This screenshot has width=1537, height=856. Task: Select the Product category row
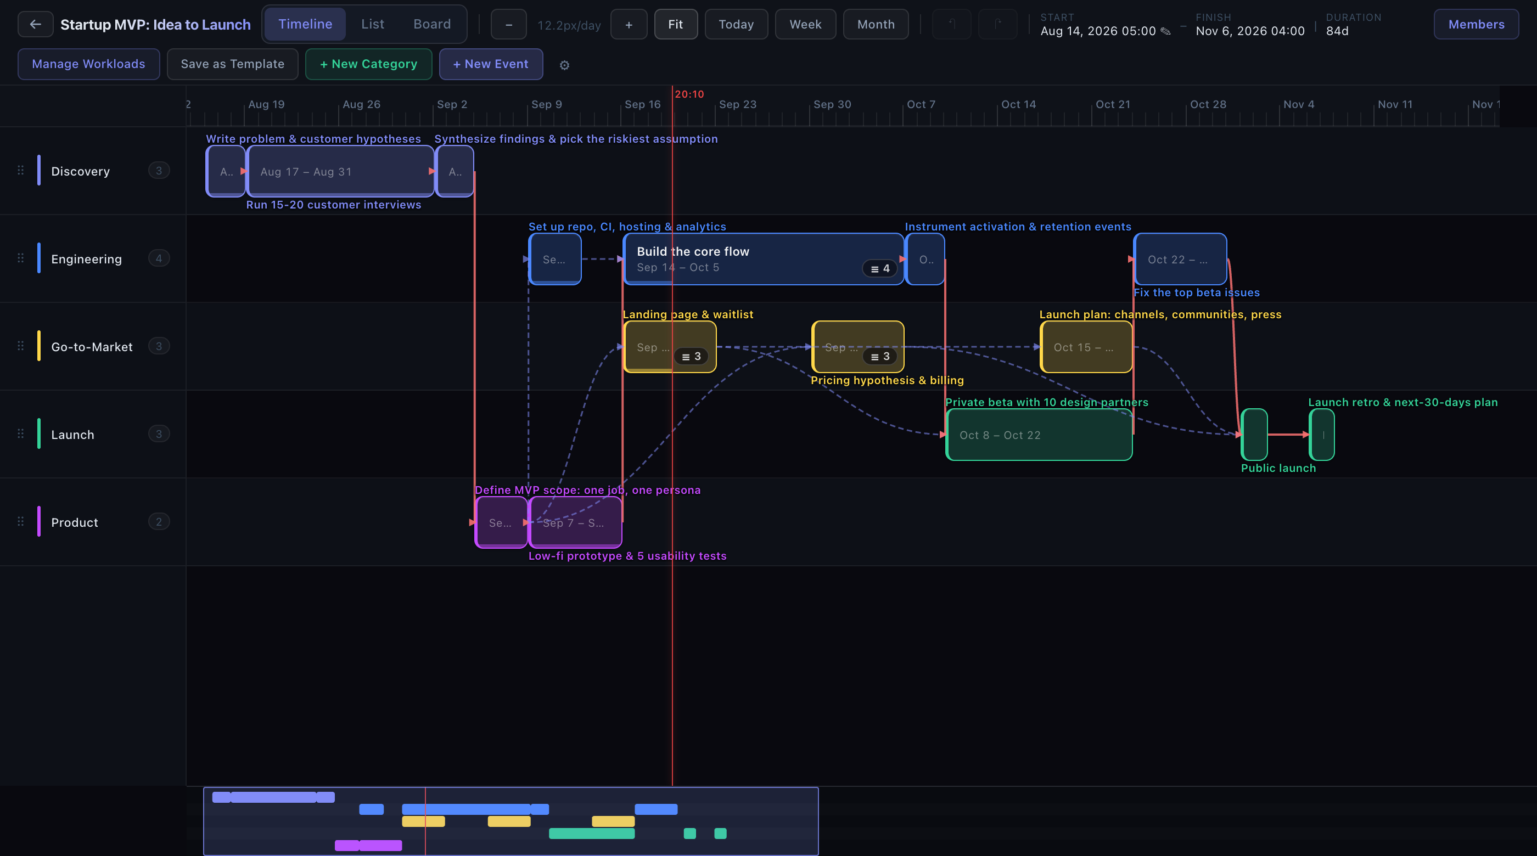click(x=93, y=521)
